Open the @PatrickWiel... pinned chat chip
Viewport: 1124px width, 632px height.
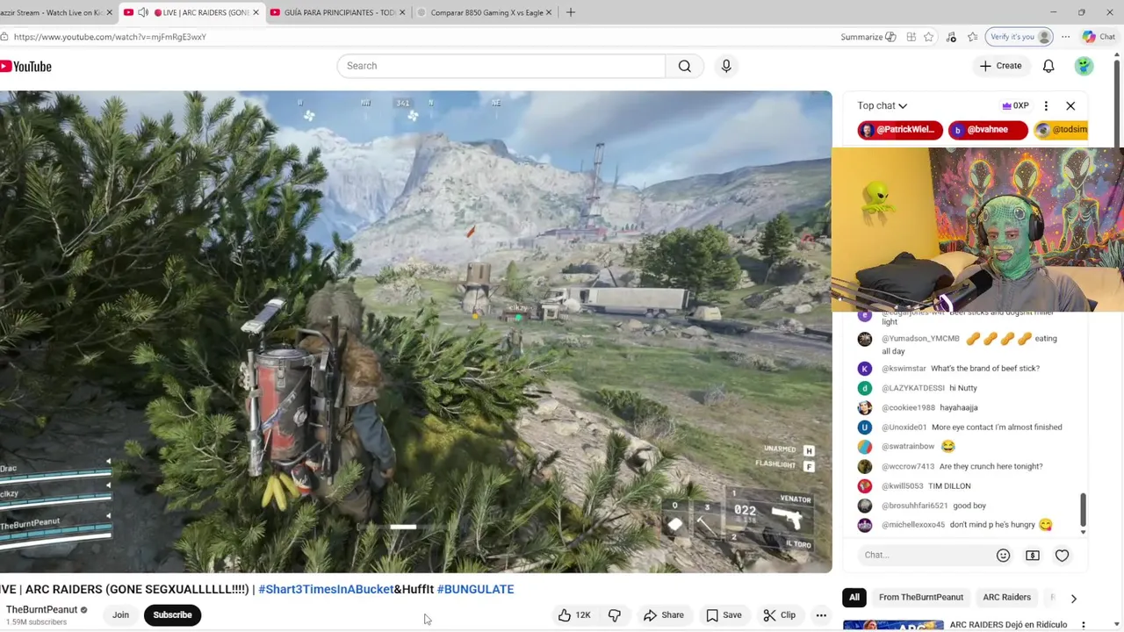[x=900, y=130]
